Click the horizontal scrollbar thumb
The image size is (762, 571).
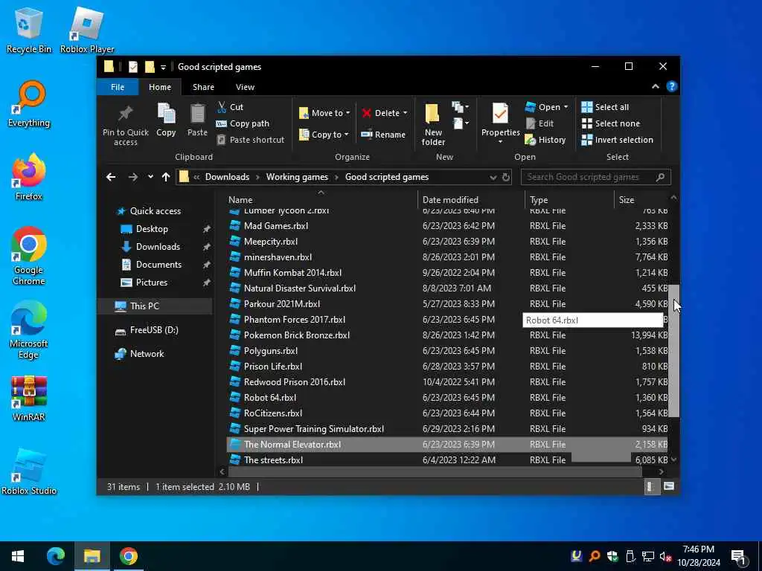pyautogui.click(x=435, y=471)
